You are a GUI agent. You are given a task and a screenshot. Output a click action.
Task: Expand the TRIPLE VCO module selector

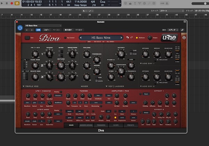(x=30, y=86)
